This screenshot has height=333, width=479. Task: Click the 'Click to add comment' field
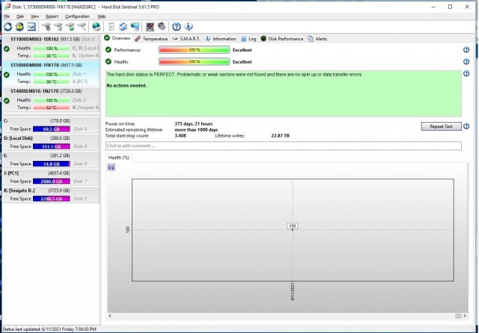click(x=283, y=145)
